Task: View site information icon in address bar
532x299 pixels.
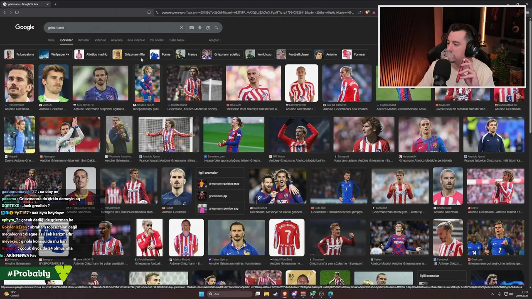Action: pos(157,12)
